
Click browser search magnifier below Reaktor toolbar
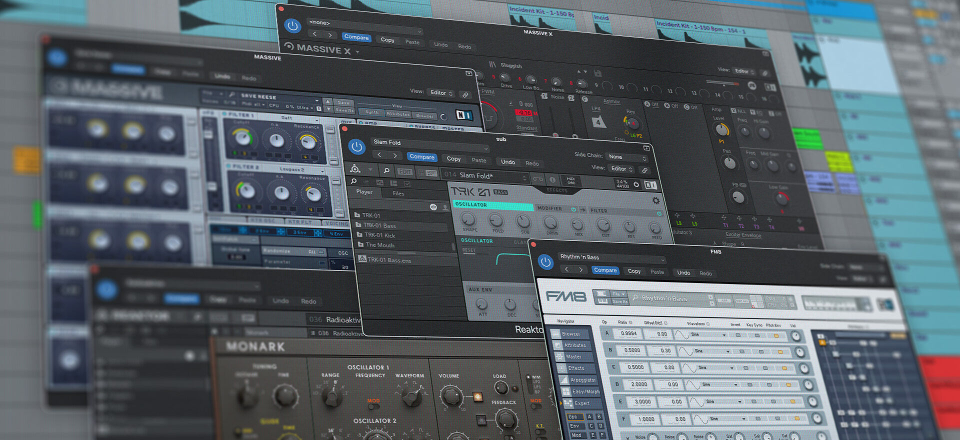[353, 181]
